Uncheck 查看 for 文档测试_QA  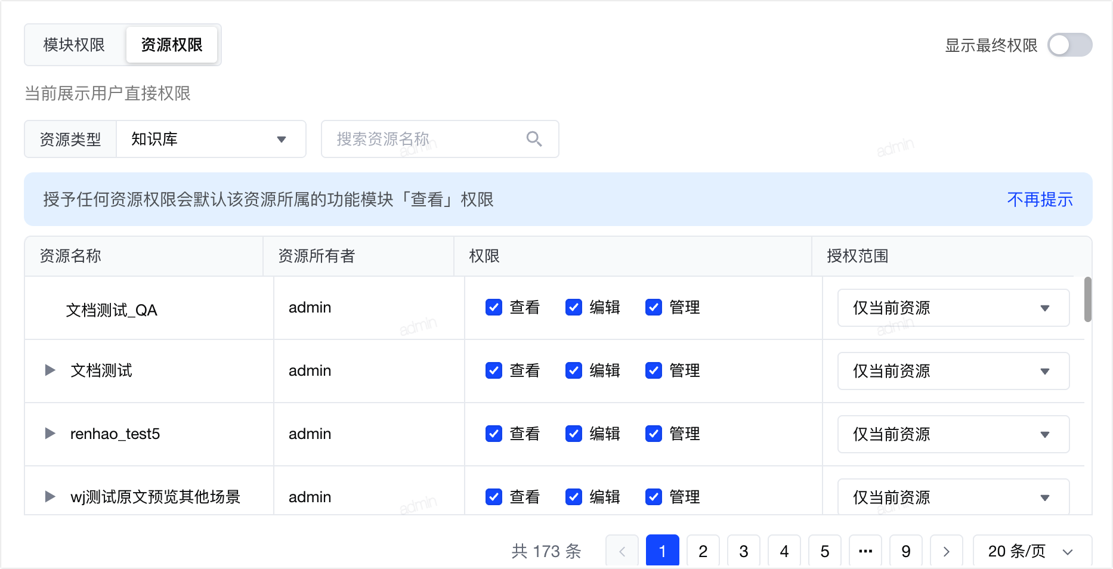(x=494, y=307)
